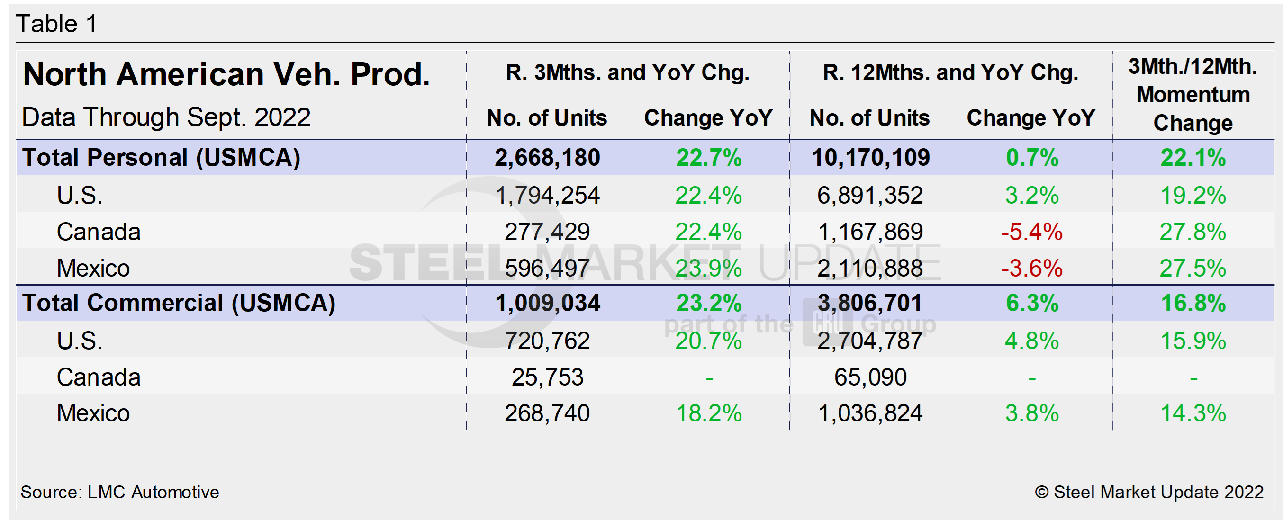Select the 2,668,180 units cell
The height and width of the screenshot is (520, 1283).
tap(547, 158)
